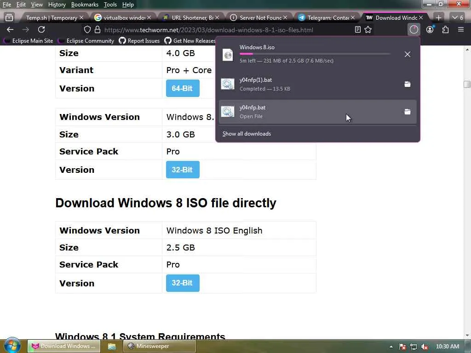471x353 pixels.
Task: Open Eclipse Community bookmark
Action: (x=86, y=41)
